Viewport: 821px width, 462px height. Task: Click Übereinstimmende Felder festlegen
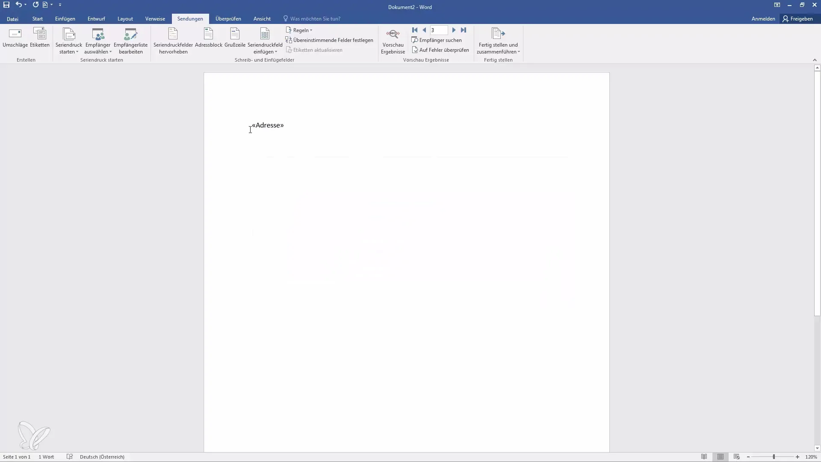tap(329, 40)
